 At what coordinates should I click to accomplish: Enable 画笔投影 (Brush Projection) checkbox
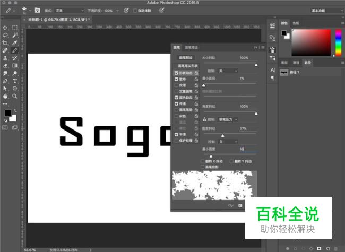point(203,167)
